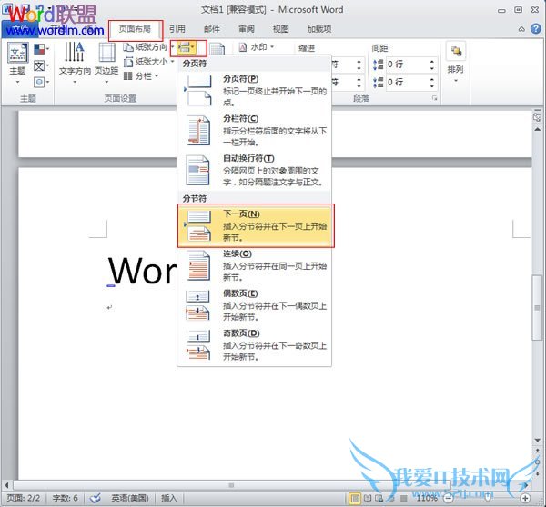Open the theme fonts dropdown

point(41,65)
